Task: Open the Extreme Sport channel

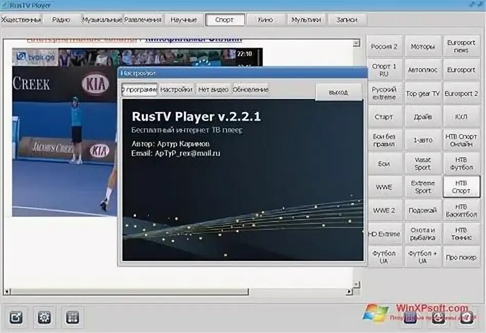Action: point(423,187)
